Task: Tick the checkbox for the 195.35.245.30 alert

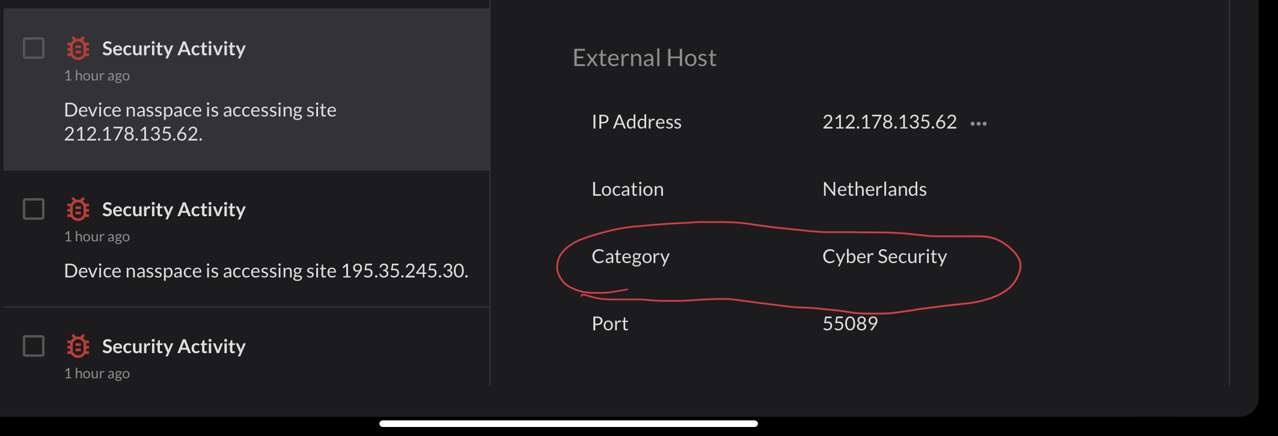Action: [x=34, y=209]
